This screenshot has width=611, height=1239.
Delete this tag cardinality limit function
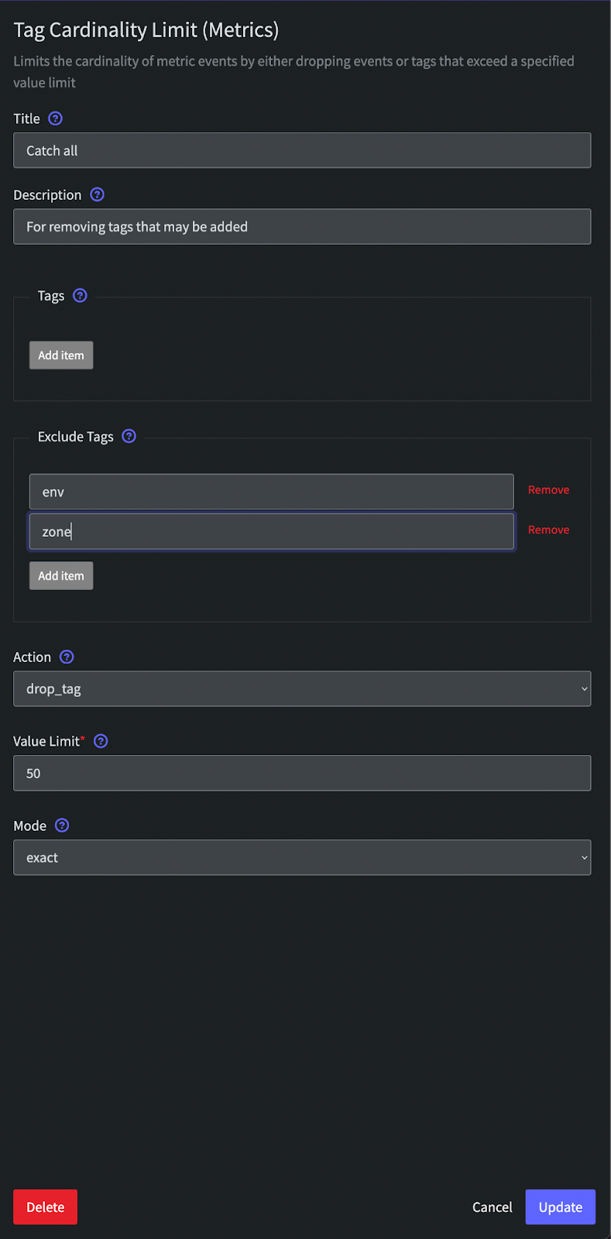coord(45,1206)
